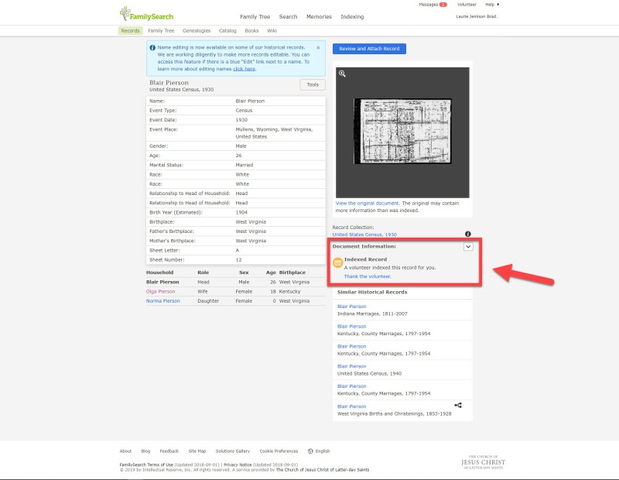This screenshot has height=480, width=619.
Task: Click English language selector in footer
Action: pos(323,451)
